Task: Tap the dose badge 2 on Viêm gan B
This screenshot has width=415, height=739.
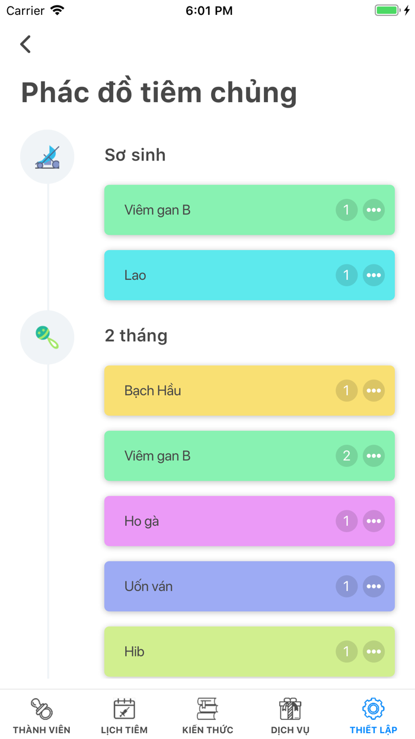Action: [x=347, y=456]
